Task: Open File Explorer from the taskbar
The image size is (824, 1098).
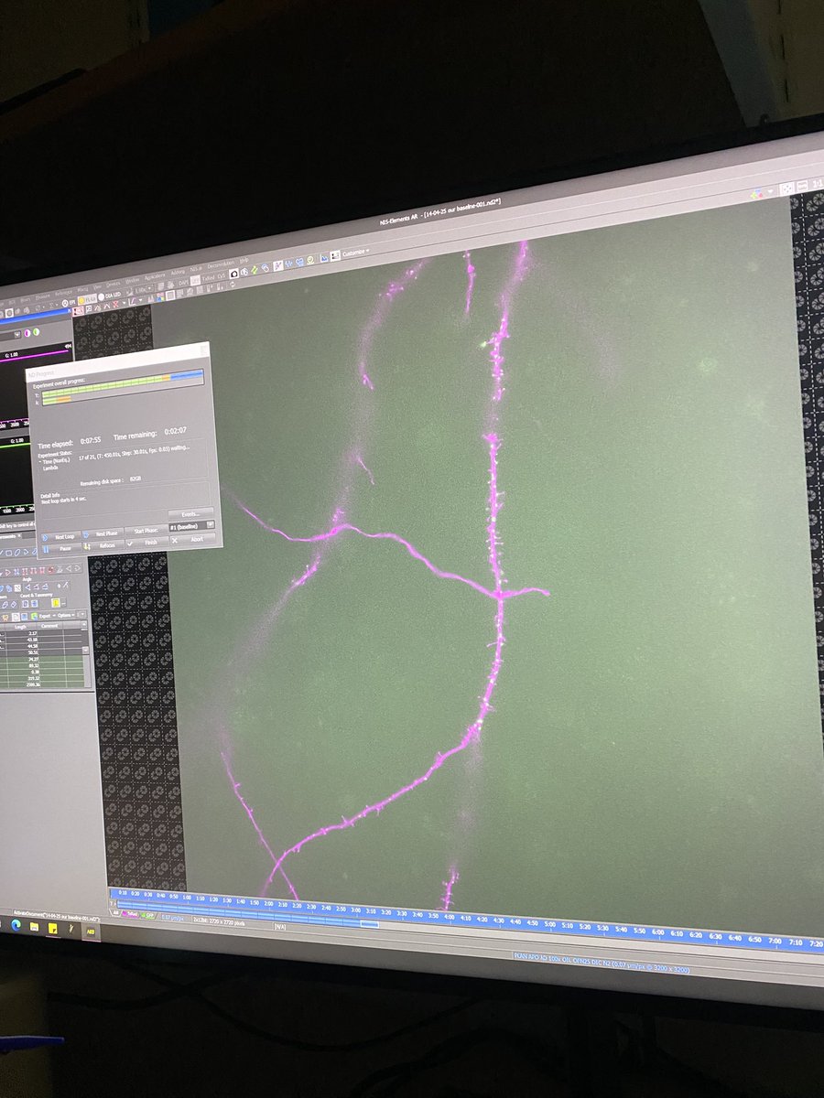Action: (x=34, y=926)
